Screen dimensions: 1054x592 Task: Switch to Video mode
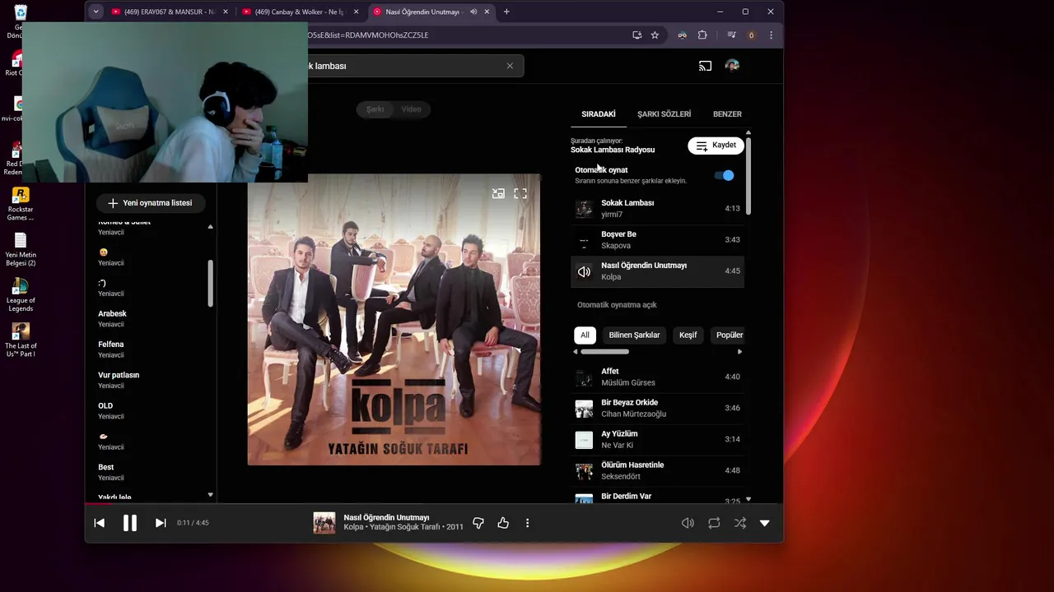click(412, 109)
